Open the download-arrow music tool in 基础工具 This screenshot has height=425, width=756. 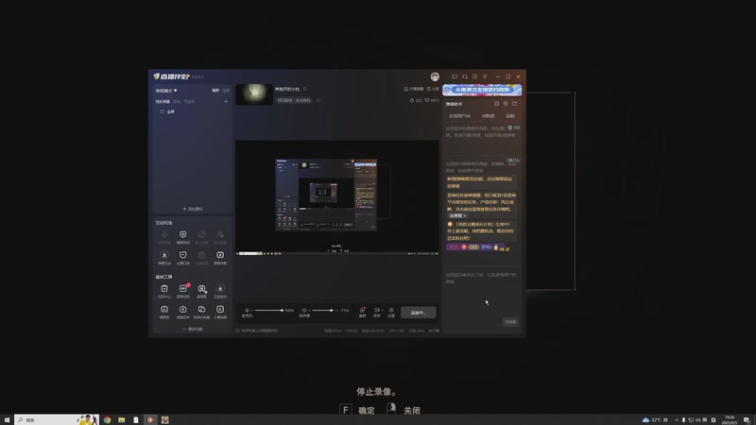220,291
